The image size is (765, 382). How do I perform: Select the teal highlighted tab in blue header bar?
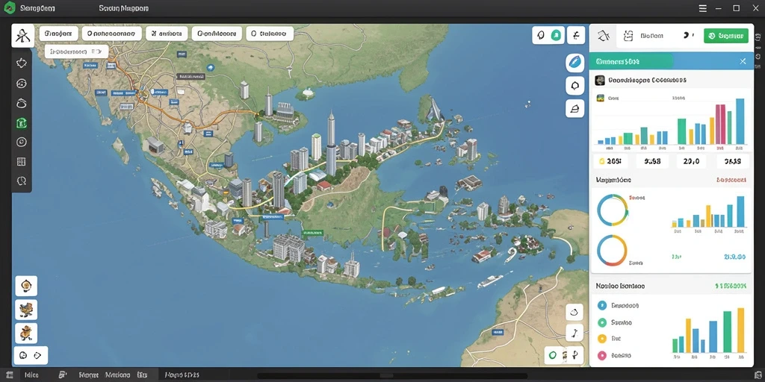[631, 61]
